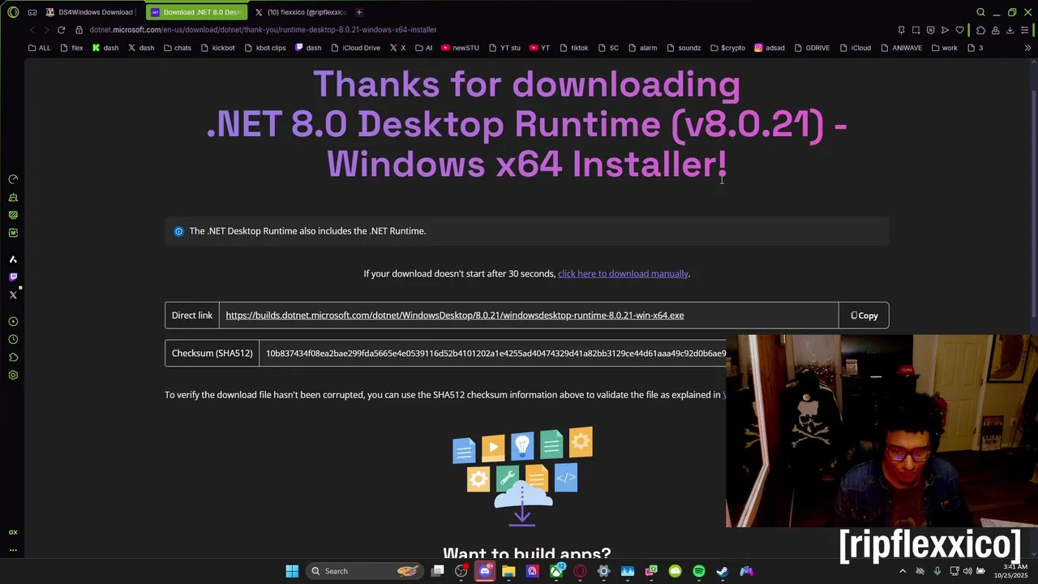Open the work bookmarks folder
1038x584 pixels.
coord(944,48)
